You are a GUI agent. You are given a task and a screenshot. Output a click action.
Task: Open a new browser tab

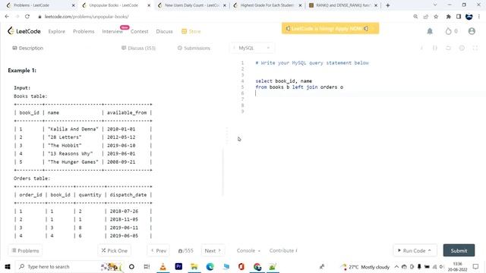pyautogui.click(x=388, y=5)
